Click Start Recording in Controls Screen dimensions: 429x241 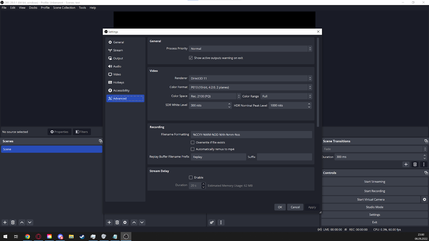point(375,191)
